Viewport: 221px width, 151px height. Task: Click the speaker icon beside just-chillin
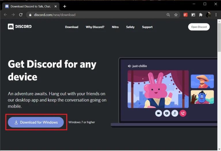(129, 66)
